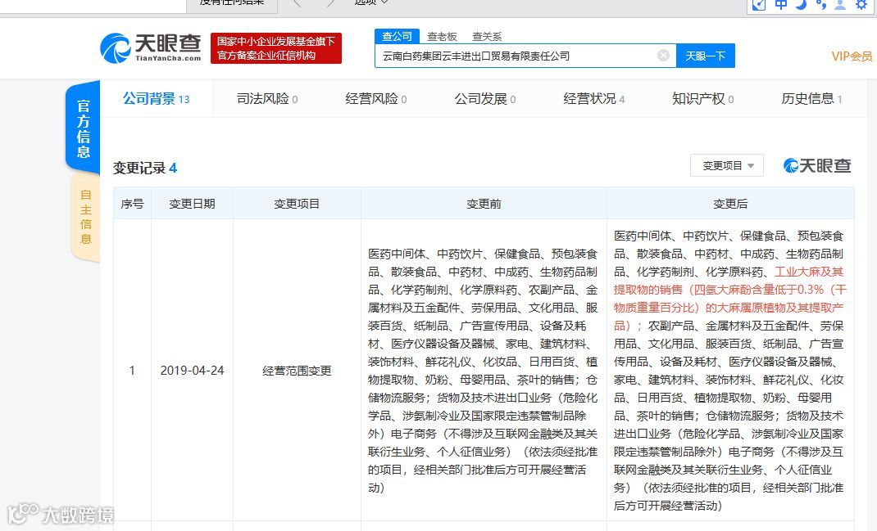
Task: Click the IME settings gear icon
Action: [x=861, y=4]
